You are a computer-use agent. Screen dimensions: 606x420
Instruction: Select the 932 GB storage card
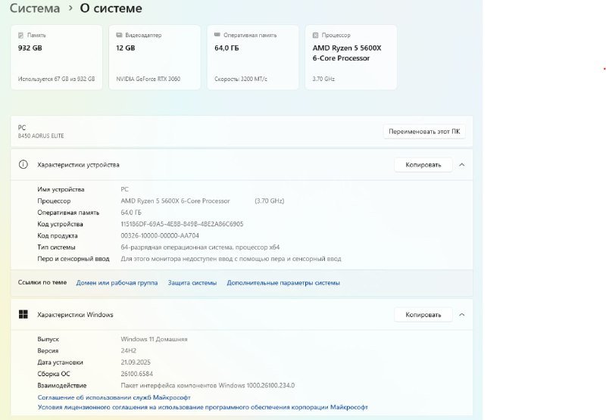tap(56, 57)
